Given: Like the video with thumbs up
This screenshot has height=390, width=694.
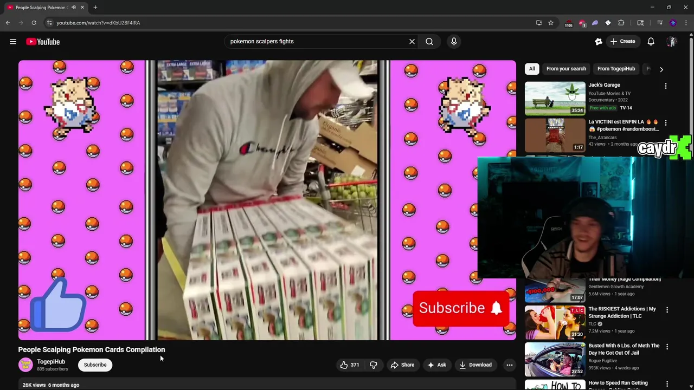Looking at the screenshot, I should (x=349, y=365).
